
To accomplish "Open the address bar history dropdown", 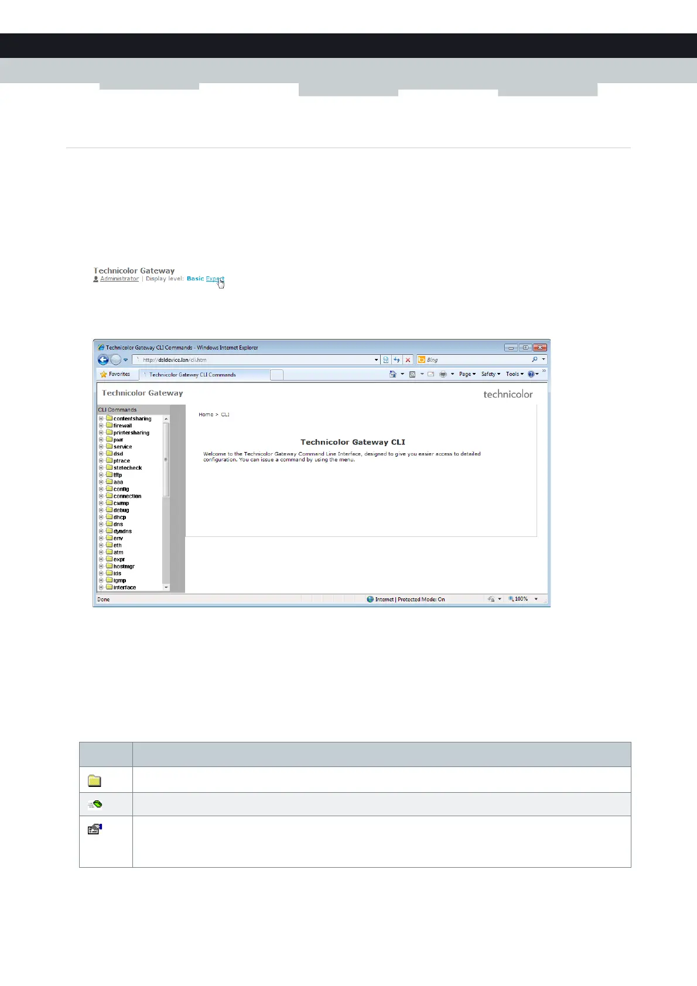I will click(x=376, y=360).
